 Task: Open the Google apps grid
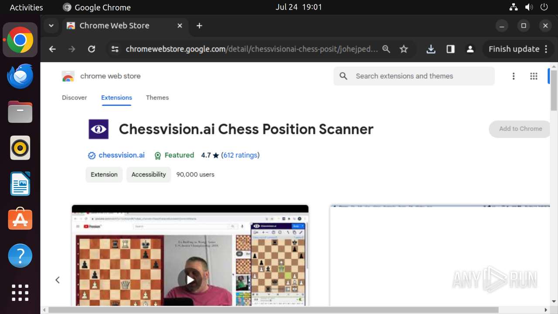tap(534, 76)
